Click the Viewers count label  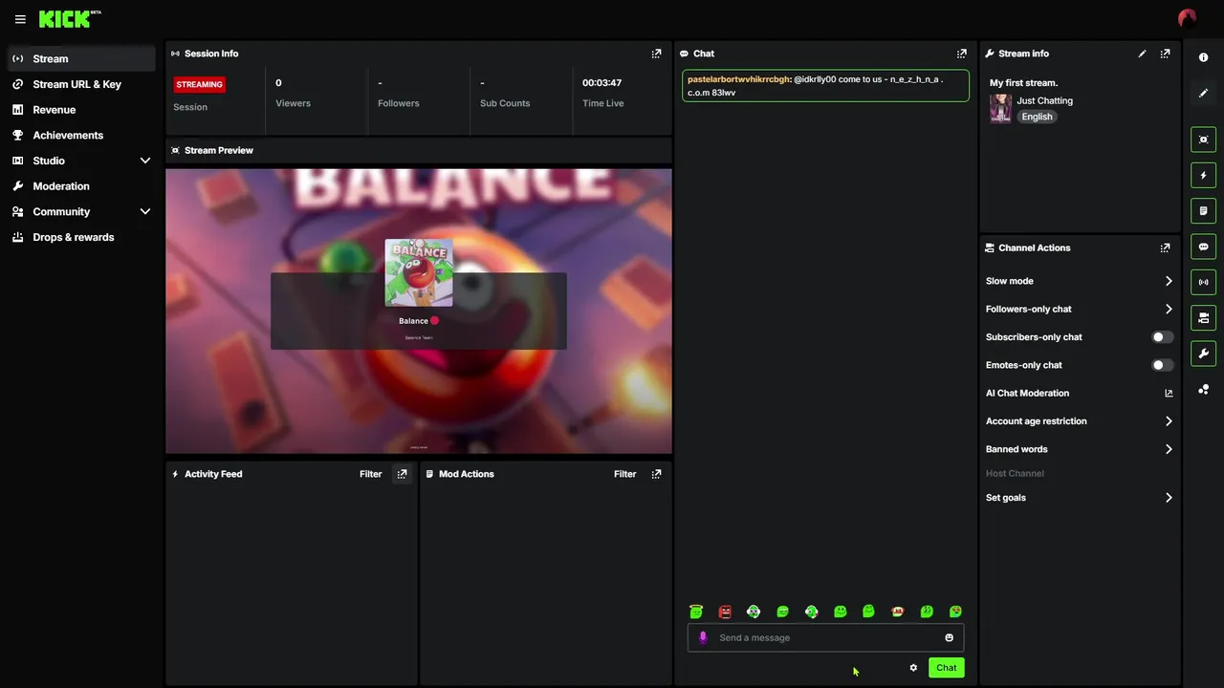[x=293, y=103]
